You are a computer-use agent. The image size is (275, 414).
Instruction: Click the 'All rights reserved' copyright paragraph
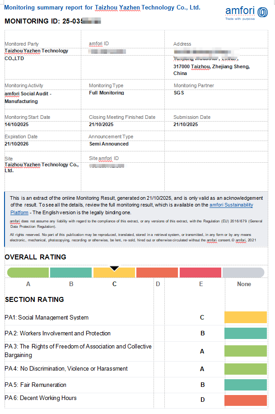coord(133,237)
